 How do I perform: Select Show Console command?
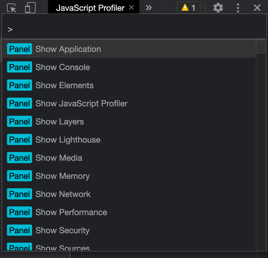(129, 67)
